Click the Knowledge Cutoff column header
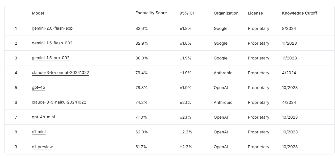335x159 pixels. coord(299,13)
